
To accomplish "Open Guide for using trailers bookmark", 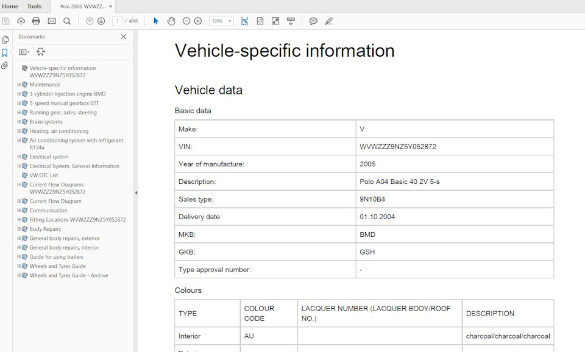I will (x=56, y=257).
